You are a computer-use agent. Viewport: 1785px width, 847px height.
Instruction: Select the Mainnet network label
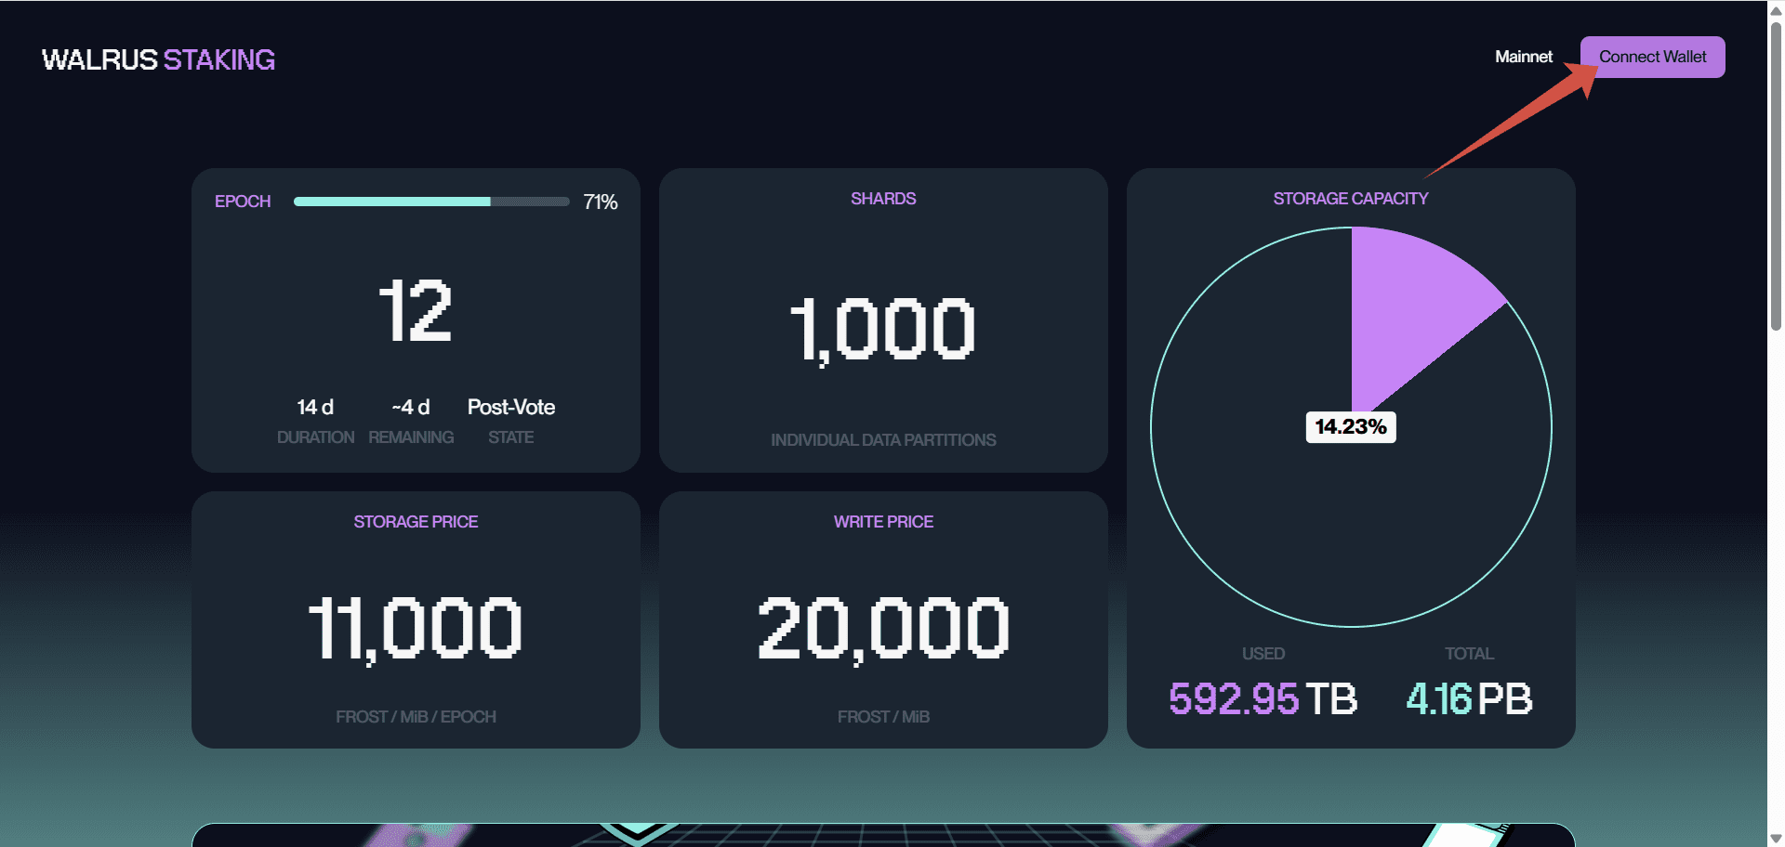[1523, 58]
